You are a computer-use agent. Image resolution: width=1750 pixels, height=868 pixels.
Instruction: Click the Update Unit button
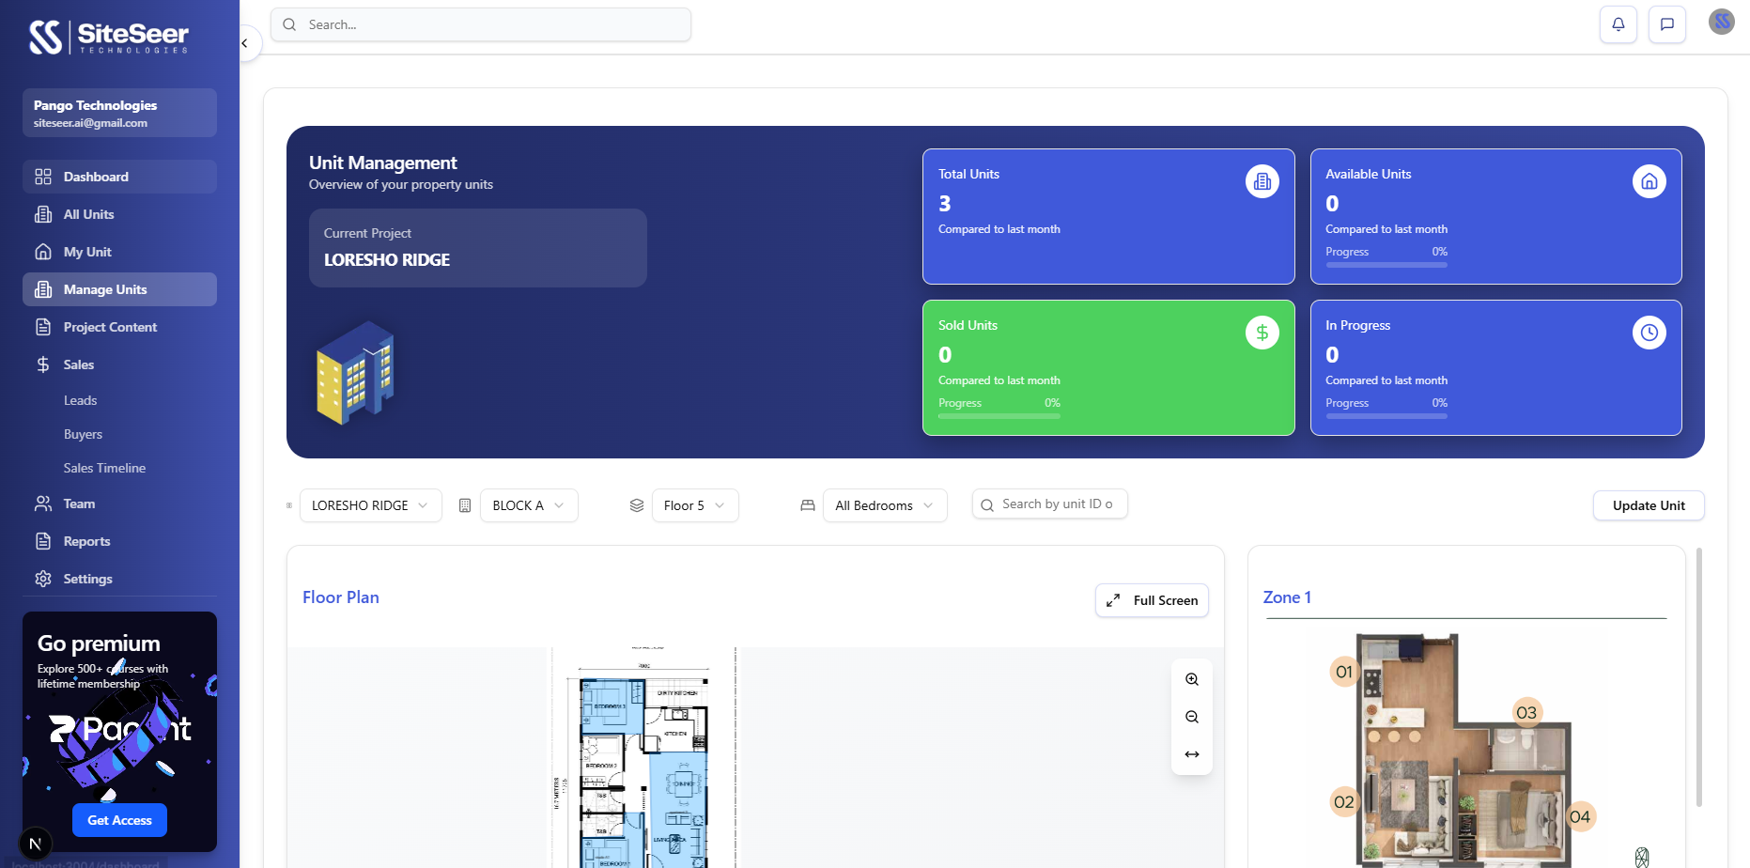[1649, 505]
